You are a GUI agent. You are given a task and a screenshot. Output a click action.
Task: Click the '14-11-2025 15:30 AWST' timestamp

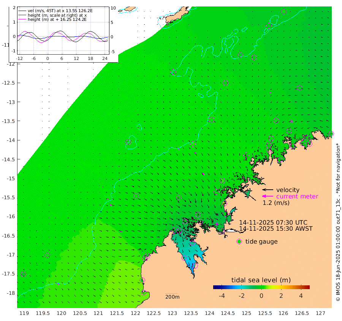pos(276,229)
